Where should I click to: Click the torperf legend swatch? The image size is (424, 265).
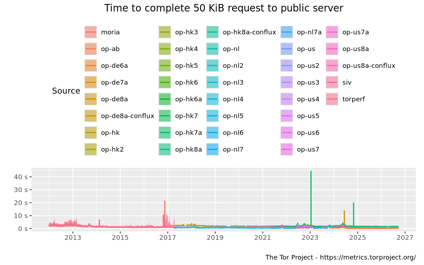(332, 99)
